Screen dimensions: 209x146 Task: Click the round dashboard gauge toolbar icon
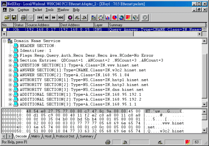70,17
